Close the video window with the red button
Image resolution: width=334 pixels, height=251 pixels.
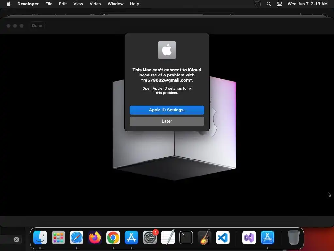pyautogui.click(x=8, y=26)
